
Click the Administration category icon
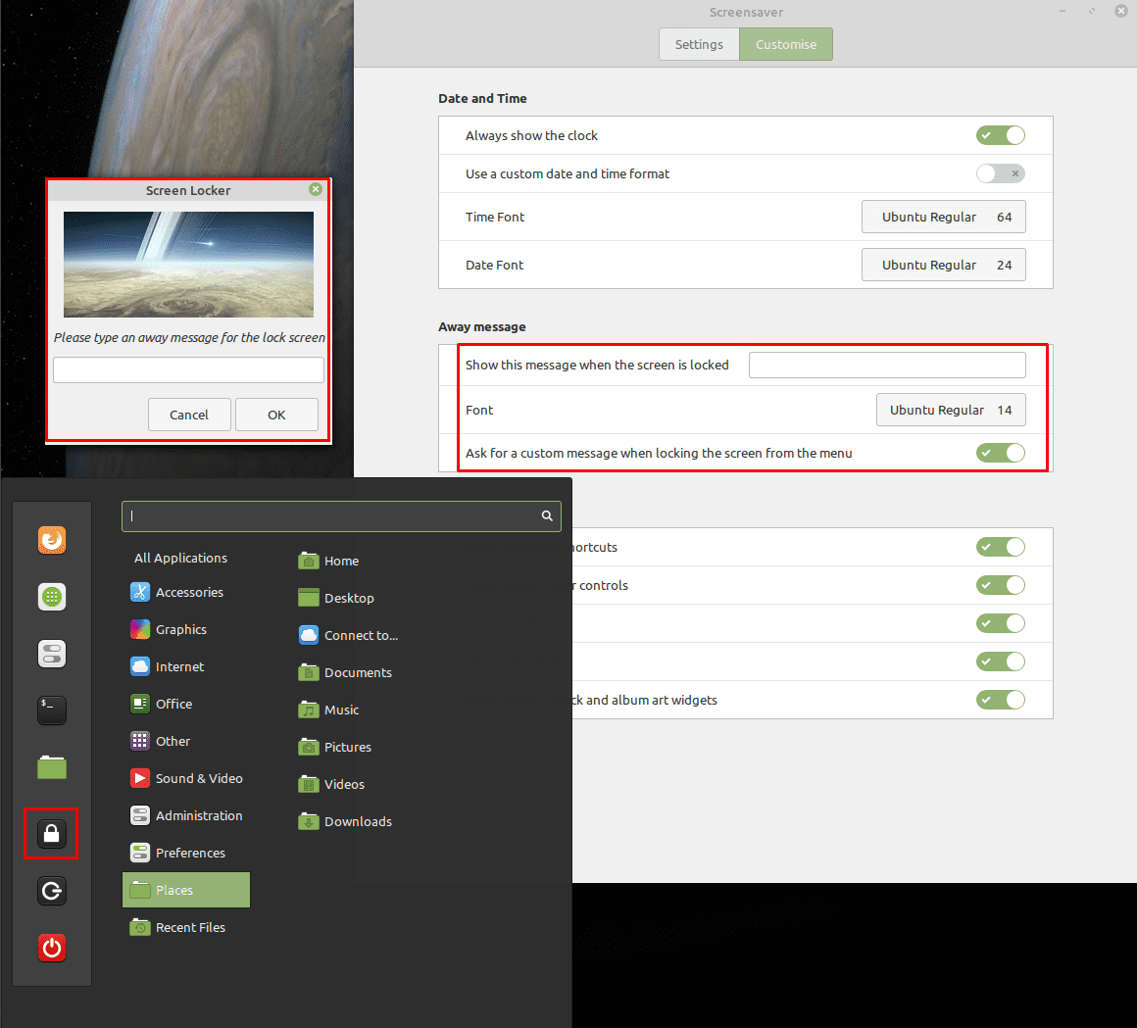click(x=140, y=815)
